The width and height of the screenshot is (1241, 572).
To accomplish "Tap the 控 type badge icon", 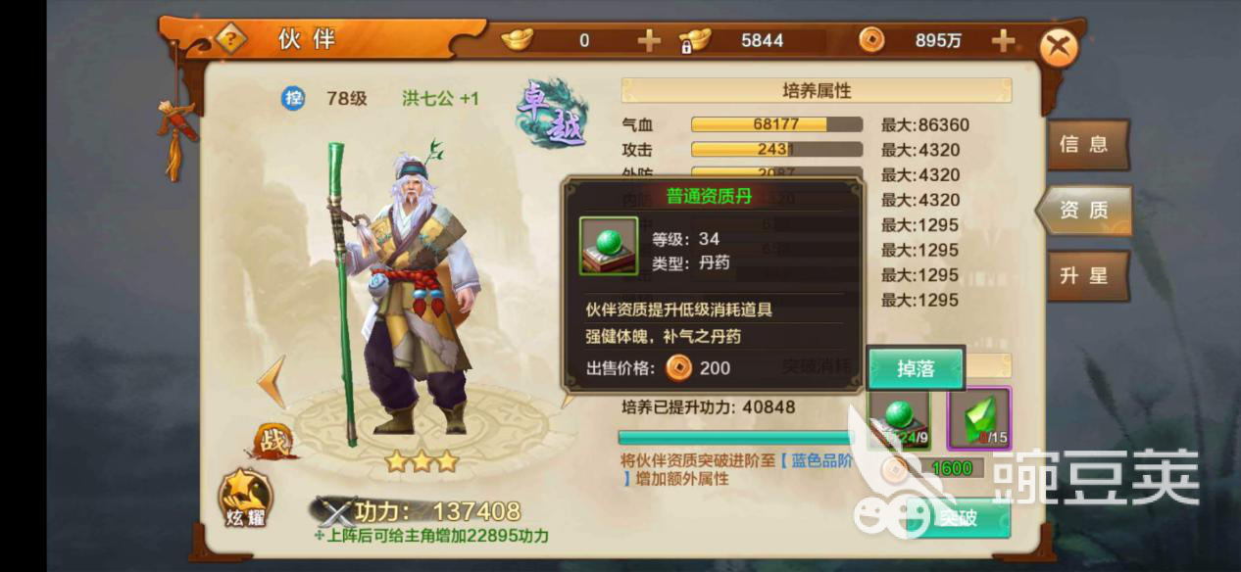I will tap(293, 98).
